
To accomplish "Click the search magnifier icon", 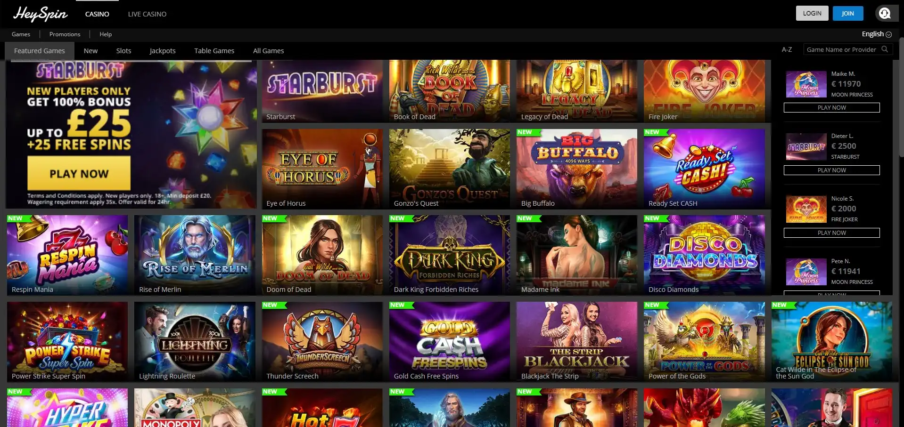I will click(x=885, y=49).
